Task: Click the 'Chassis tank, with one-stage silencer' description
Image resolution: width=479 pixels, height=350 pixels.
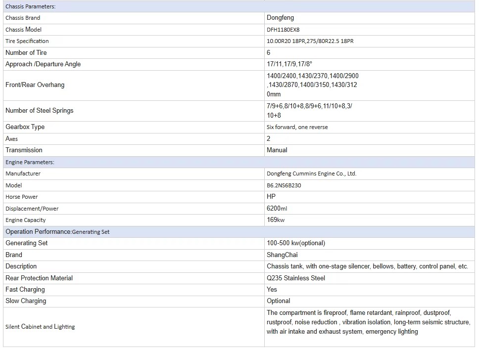Action: click(x=367, y=266)
